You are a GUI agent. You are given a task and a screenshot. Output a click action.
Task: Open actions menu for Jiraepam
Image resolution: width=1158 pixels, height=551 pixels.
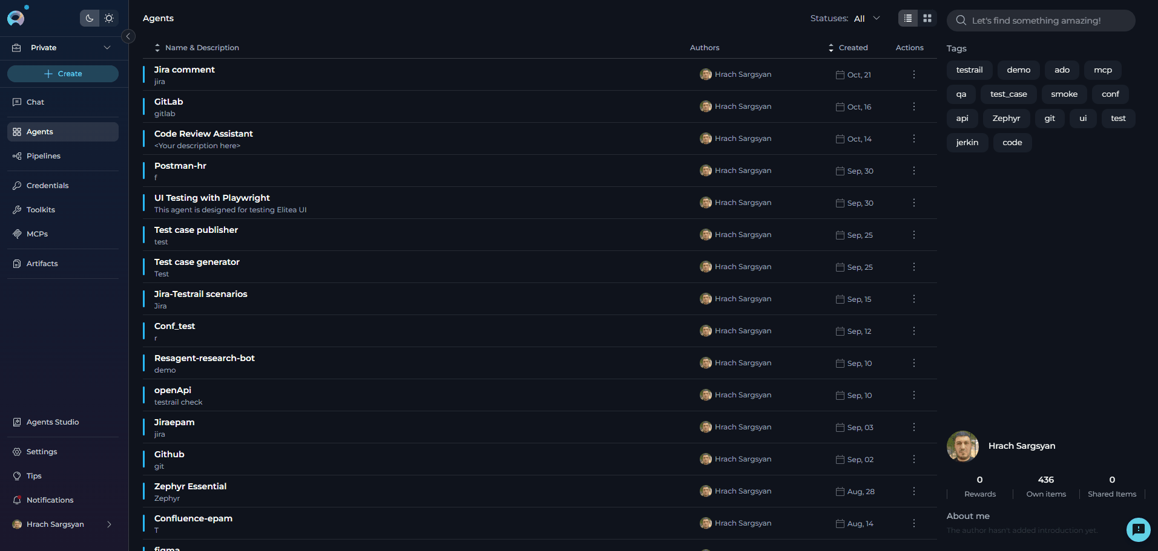pyautogui.click(x=914, y=427)
